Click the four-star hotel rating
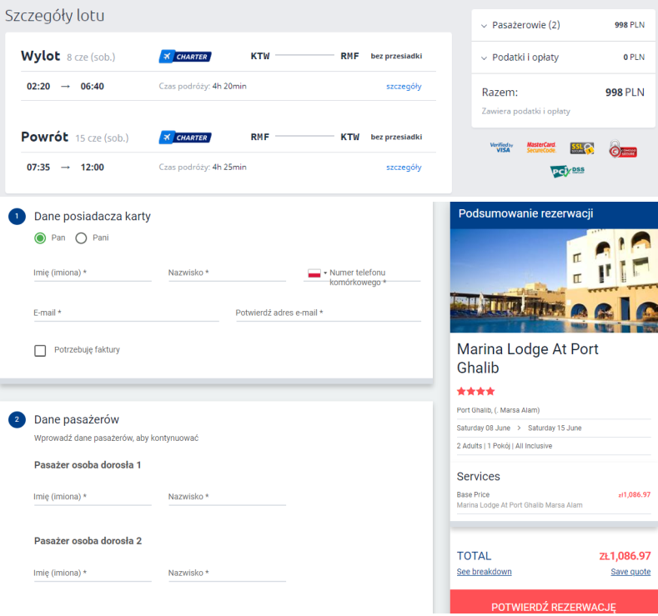The image size is (658, 616). 475,391
